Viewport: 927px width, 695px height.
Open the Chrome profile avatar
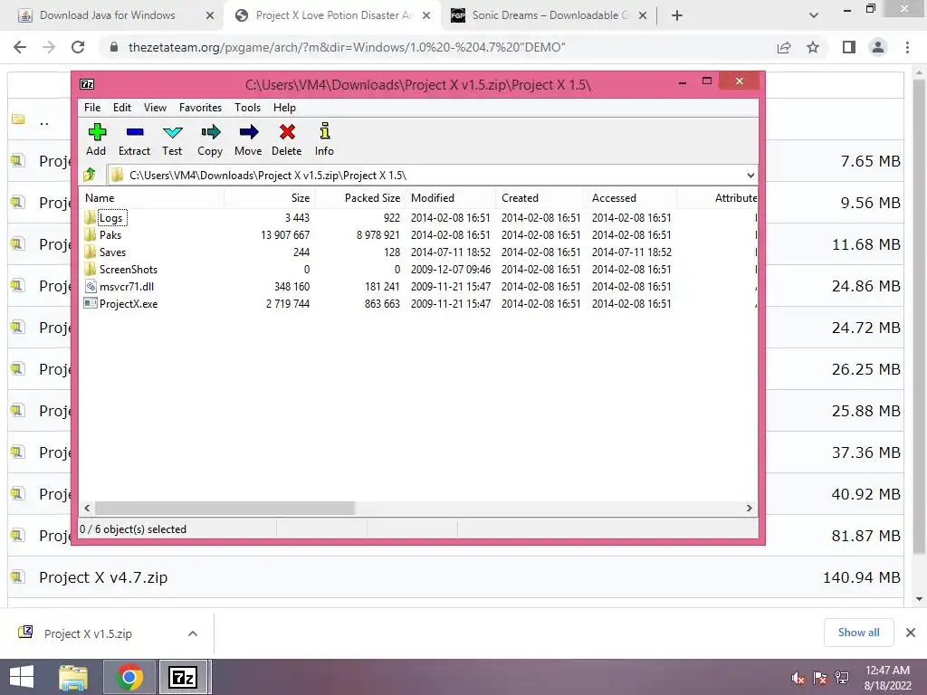(878, 47)
